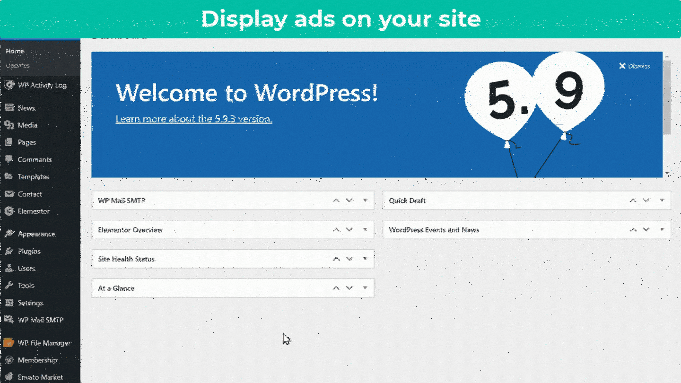Move Site Health Status widget up
This screenshot has width=681, height=383.
(x=336, y=259)
